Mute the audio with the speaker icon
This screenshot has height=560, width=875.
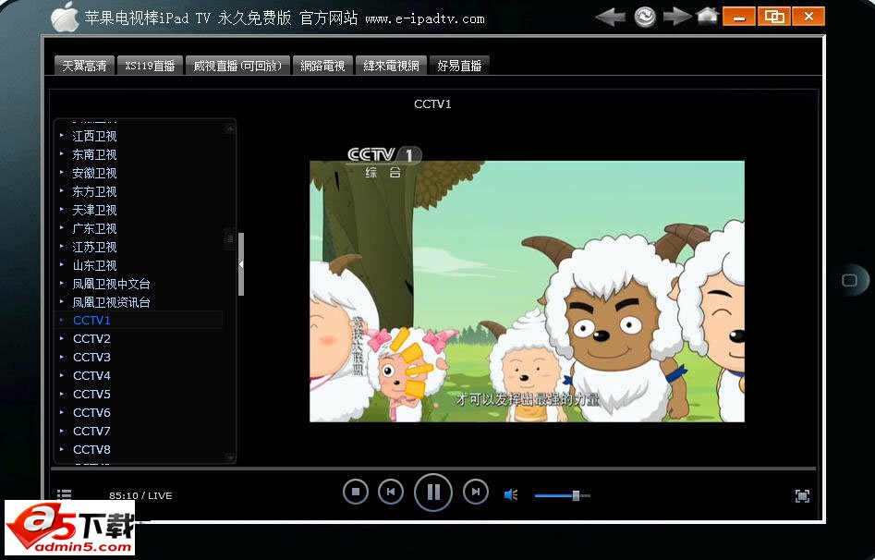point(510,495)
